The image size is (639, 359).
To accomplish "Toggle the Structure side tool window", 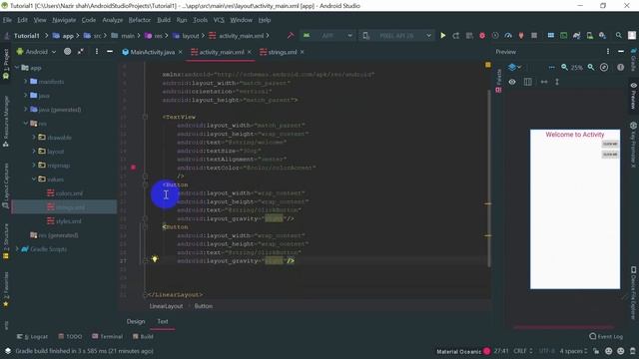I will [x=6, y=240].
